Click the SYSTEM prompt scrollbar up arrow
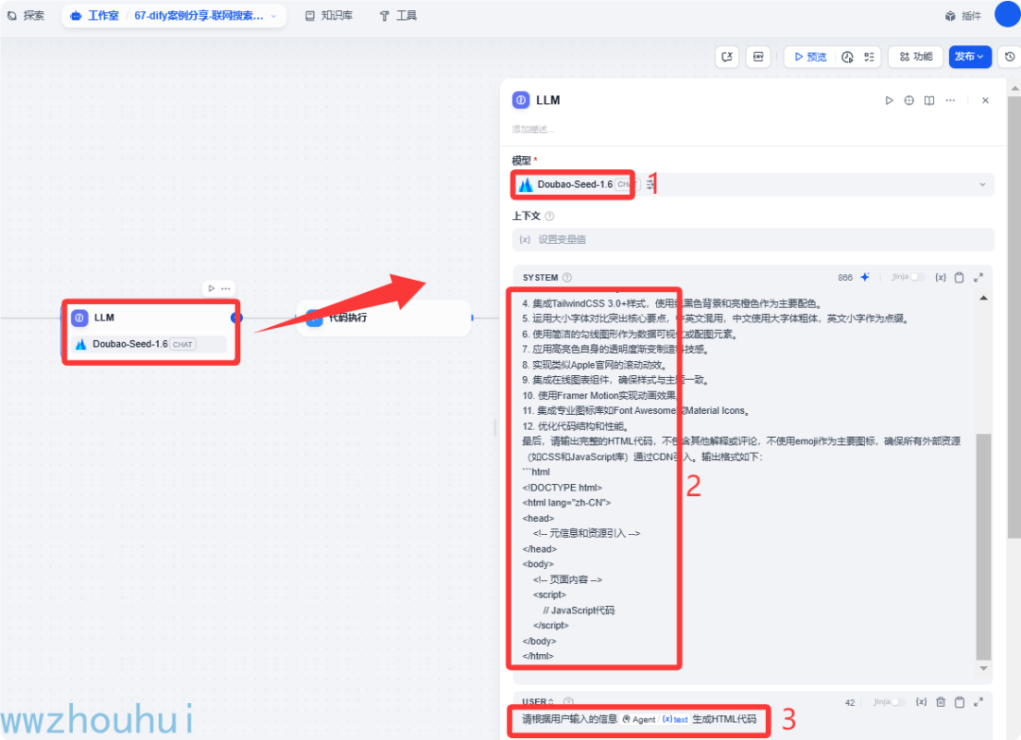The height and width of the screenshot is (740, 1021). [x=984, y=298]
